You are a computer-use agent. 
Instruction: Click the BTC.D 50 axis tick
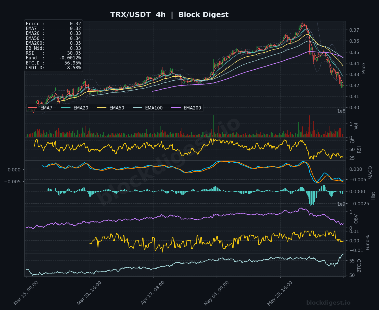point(352,275)
